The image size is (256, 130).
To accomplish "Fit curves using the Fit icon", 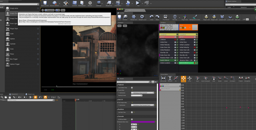I will pyautogui.click(x=176, y=78).
